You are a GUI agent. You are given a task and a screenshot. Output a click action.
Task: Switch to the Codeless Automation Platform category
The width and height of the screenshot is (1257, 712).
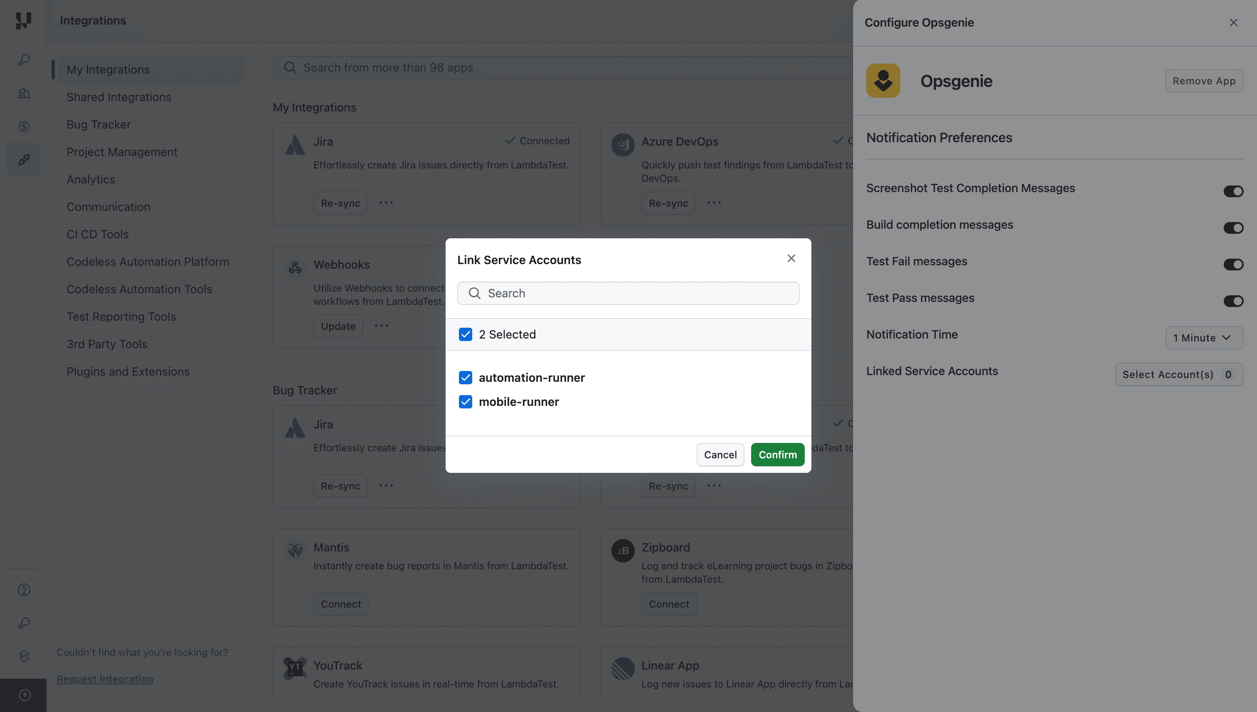[148, 262]
